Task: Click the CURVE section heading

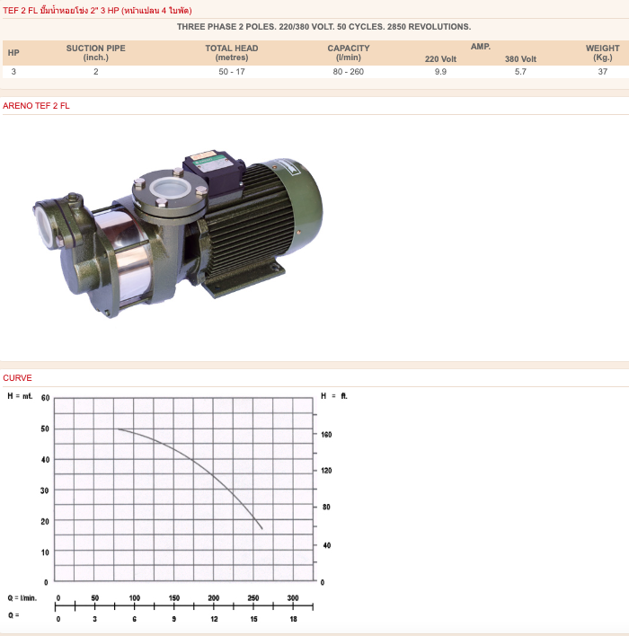Action: (x=17, y=378)
